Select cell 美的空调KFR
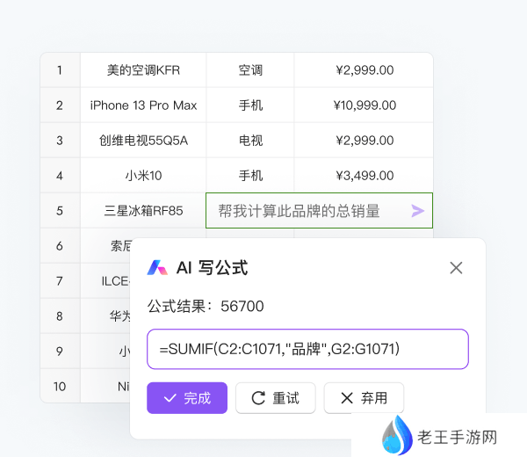 pyautogui.click(x=143, y=70)
